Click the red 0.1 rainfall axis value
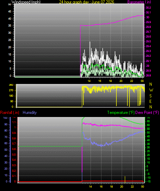This screenshot has width=160, height=191. [x=14, y=176]
